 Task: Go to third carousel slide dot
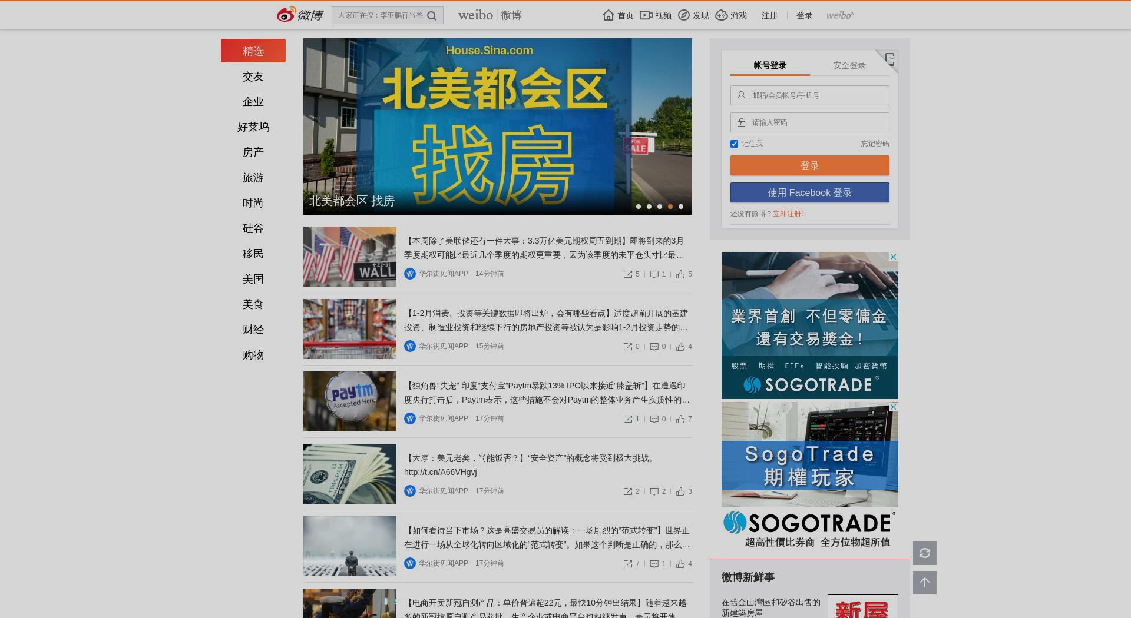click(x=660, y=207)
